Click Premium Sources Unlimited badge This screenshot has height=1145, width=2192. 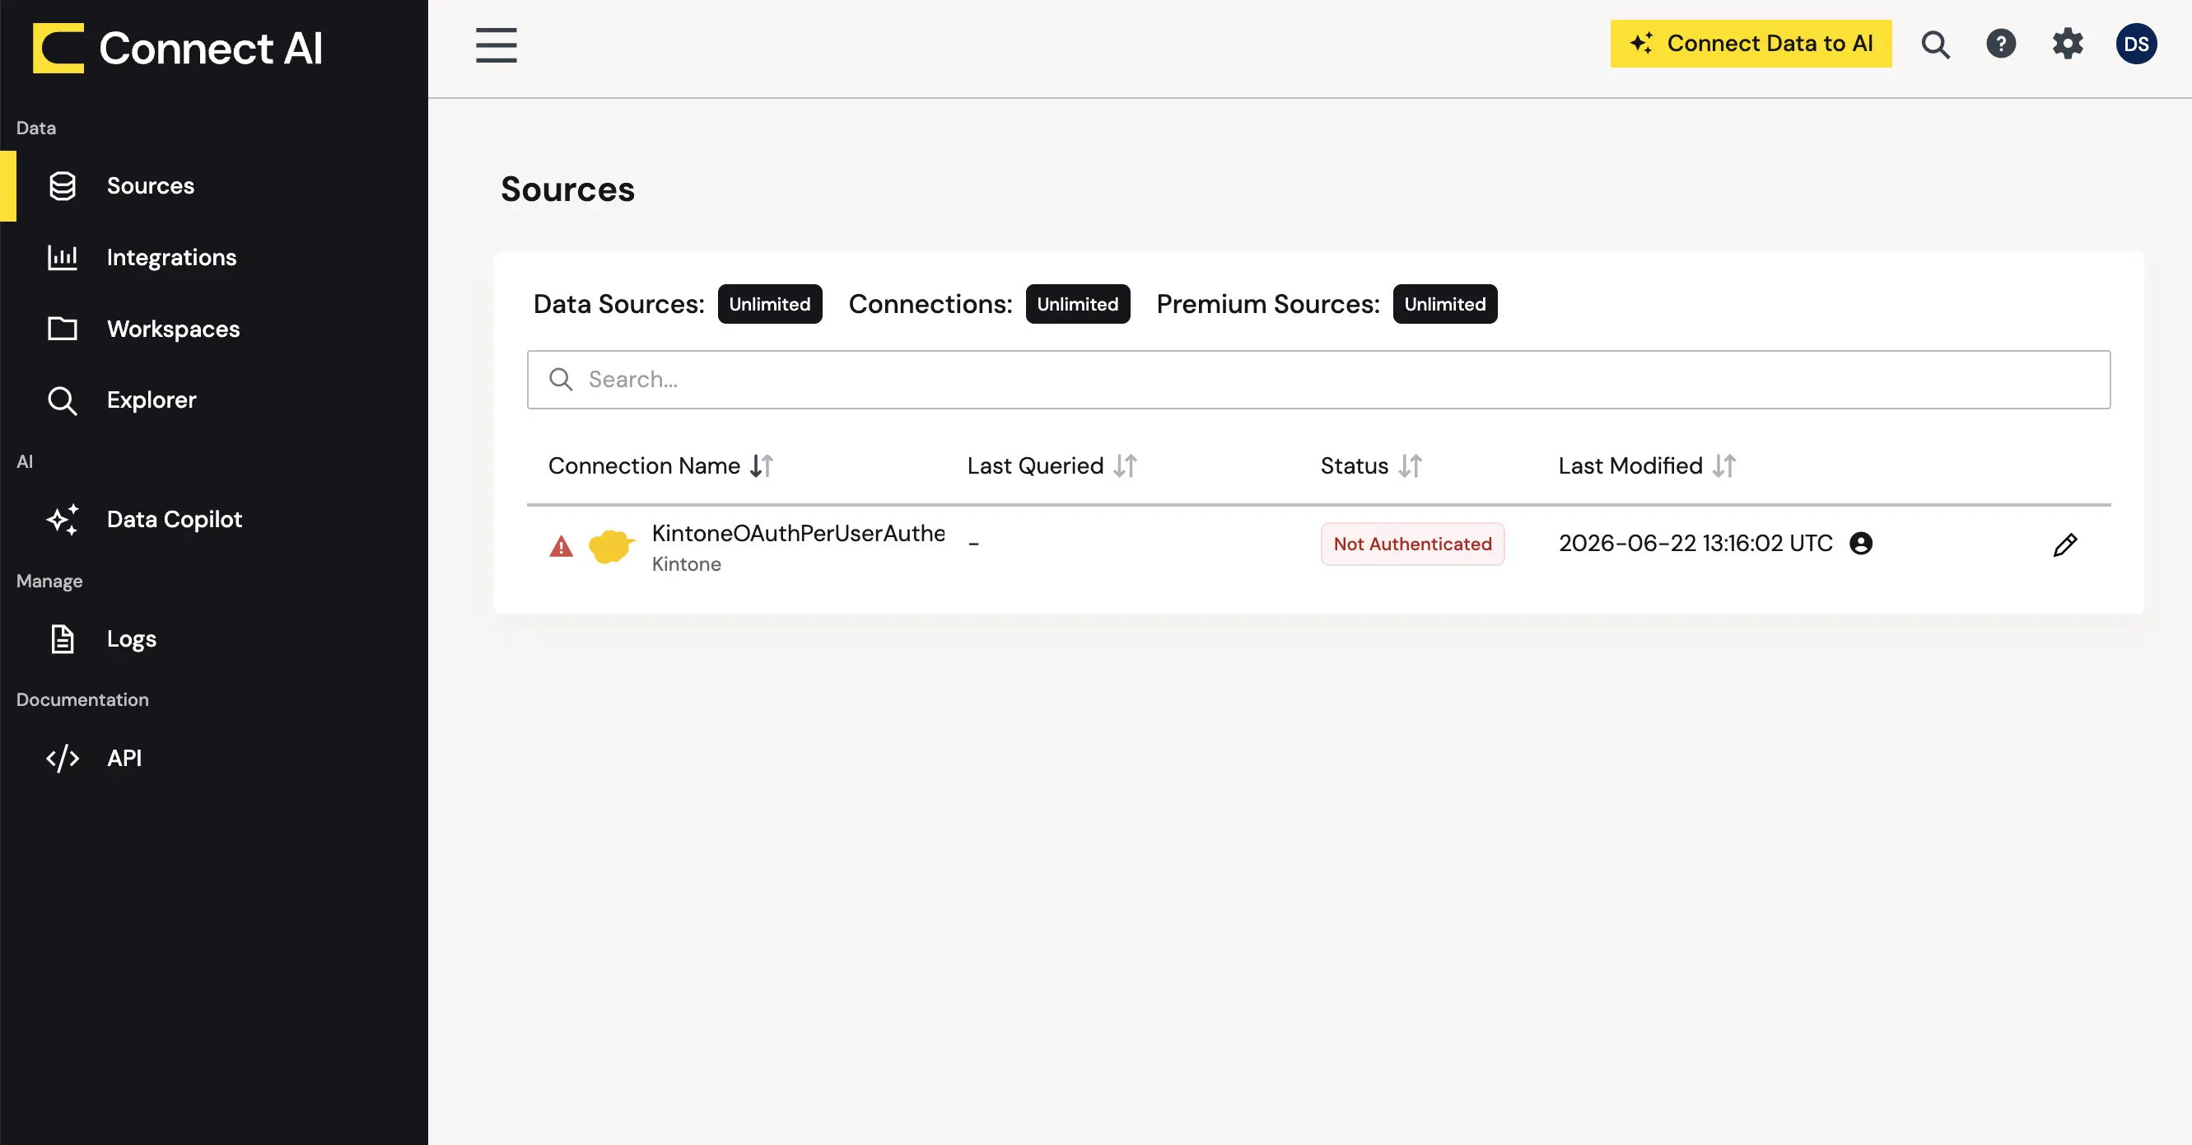(1444, 304)
